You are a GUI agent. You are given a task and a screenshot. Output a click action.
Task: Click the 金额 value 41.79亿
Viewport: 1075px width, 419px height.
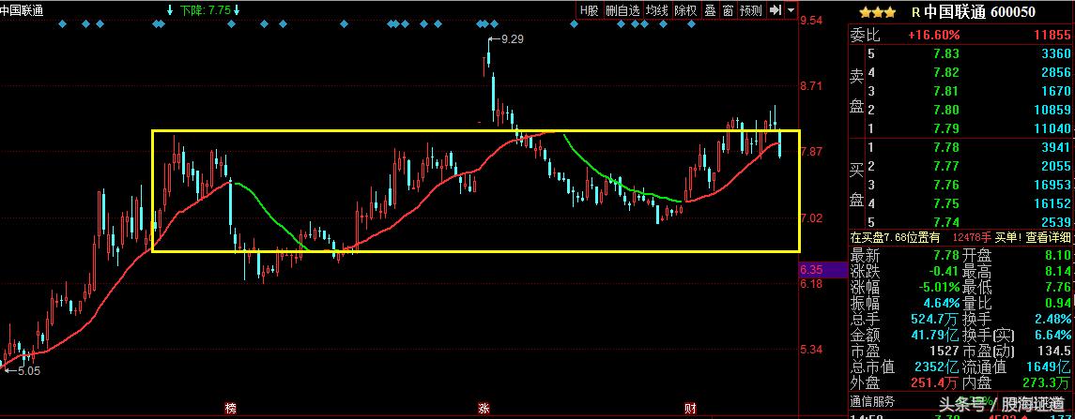936,336
